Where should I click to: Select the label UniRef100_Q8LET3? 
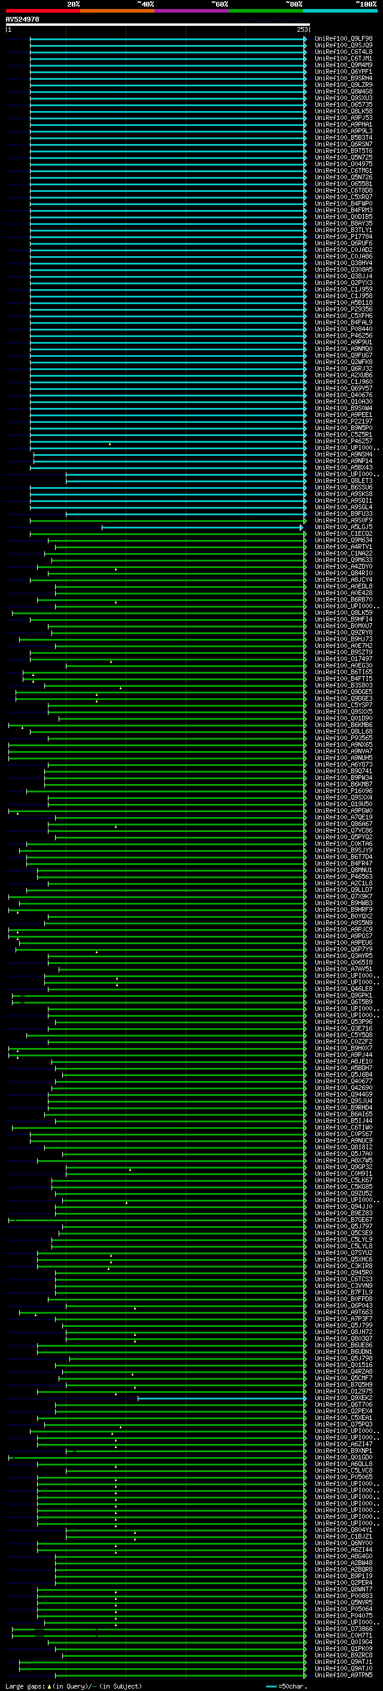pyautogui.click(x=344, y=480)
